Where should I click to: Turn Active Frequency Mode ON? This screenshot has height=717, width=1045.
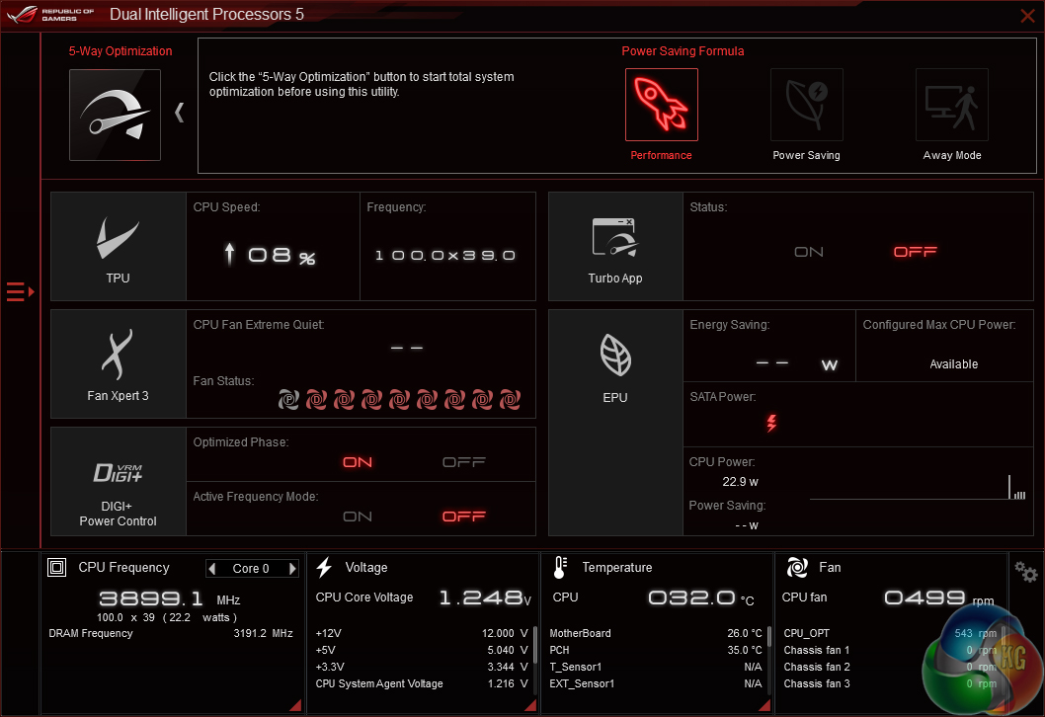point(357,517)
